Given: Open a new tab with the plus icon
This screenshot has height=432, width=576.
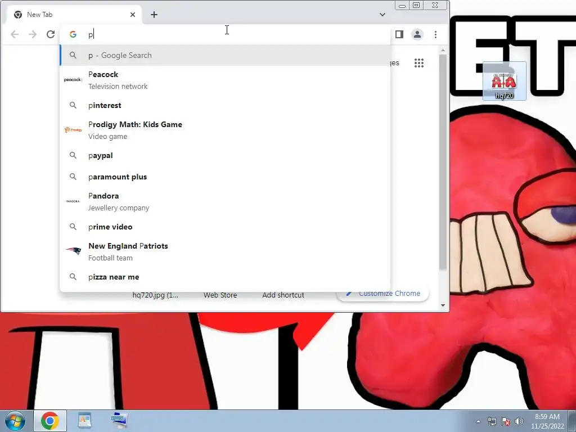Looking at the screenshot, I should point(154,15).
